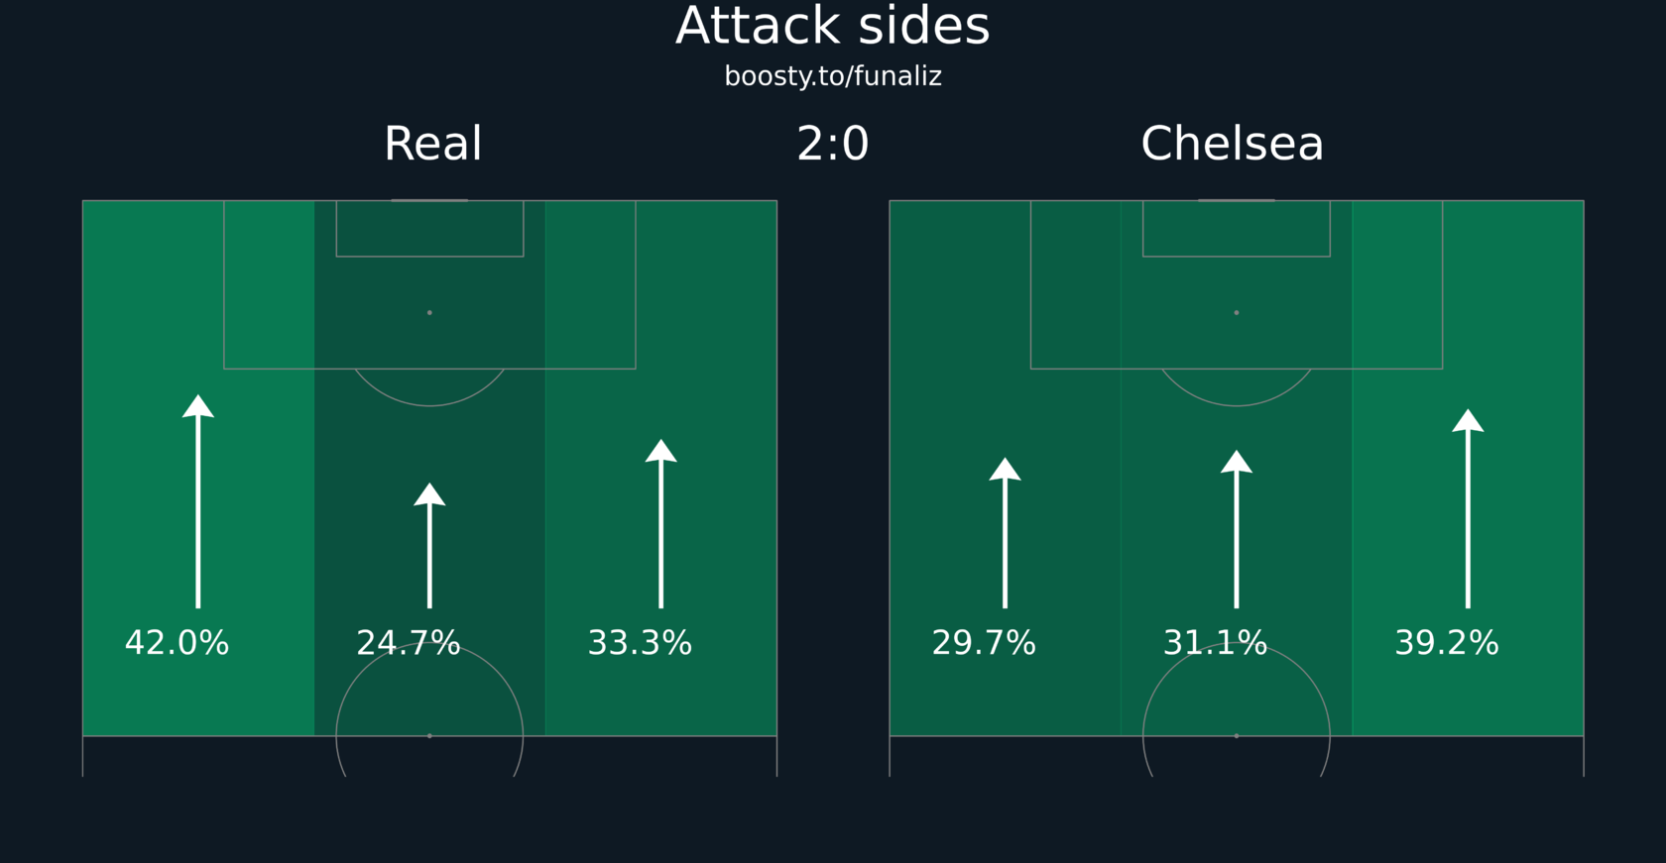The height and width of the screenshot is (863, 1666).
Task: Click the Attack sides title
Action: click(x=833, y=26)
